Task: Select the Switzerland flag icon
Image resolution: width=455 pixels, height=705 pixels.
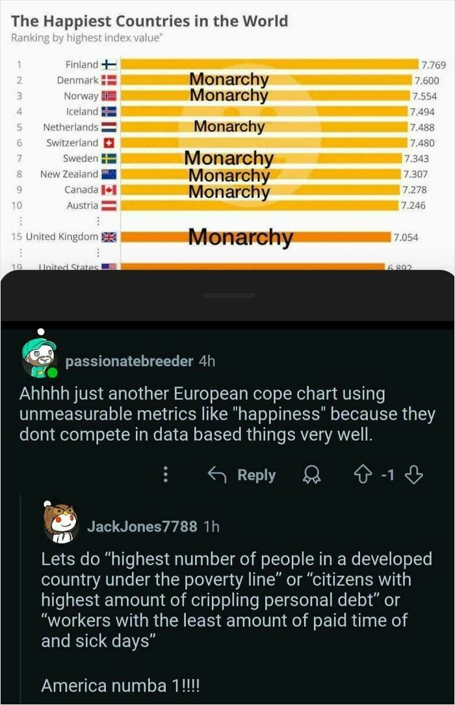Action: [x=109, y=142]
